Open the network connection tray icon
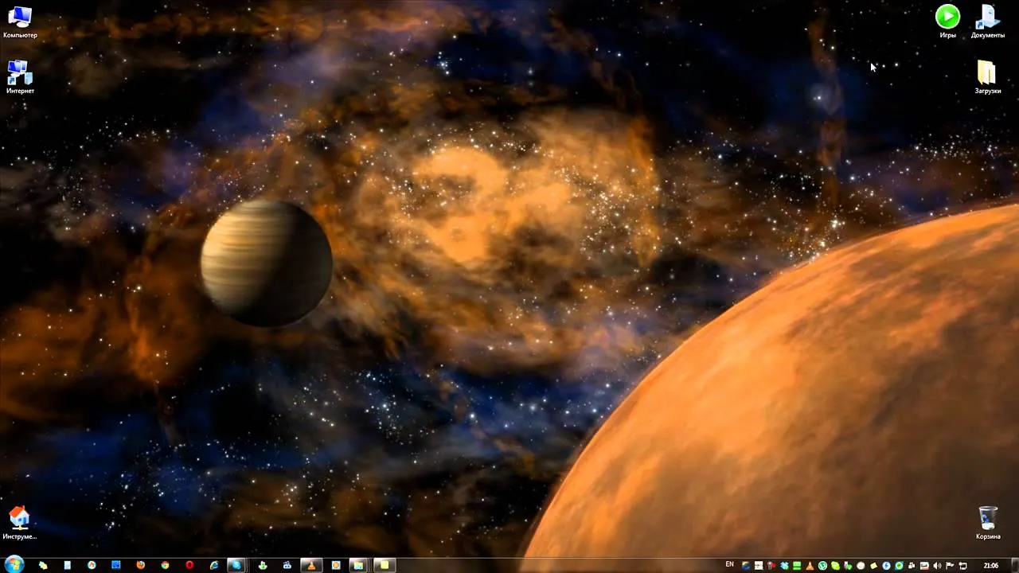The width and height of the screenshot is (1019, 573). click(x=962, y=566)
